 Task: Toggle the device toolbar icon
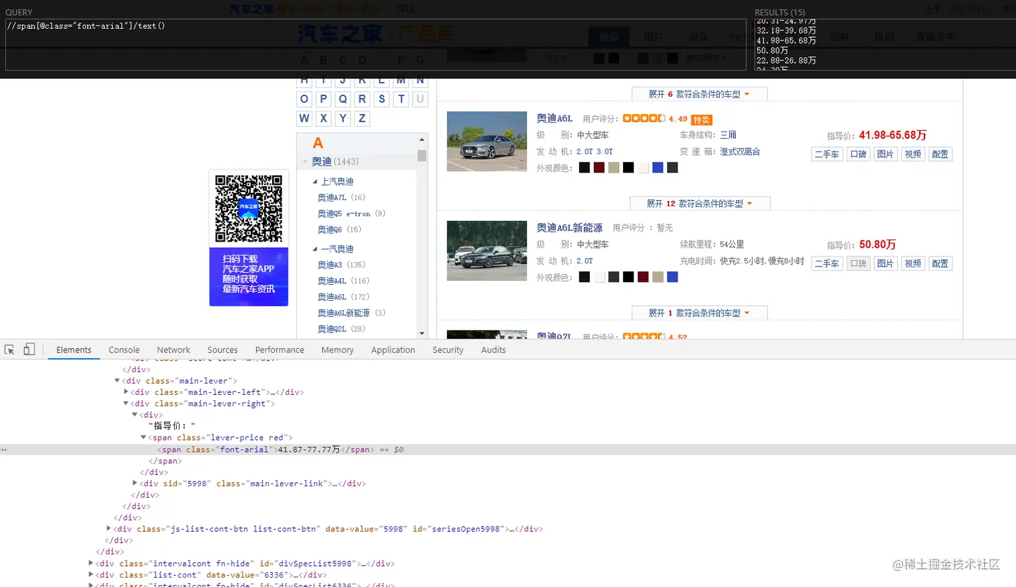click(x=29, y=349)
